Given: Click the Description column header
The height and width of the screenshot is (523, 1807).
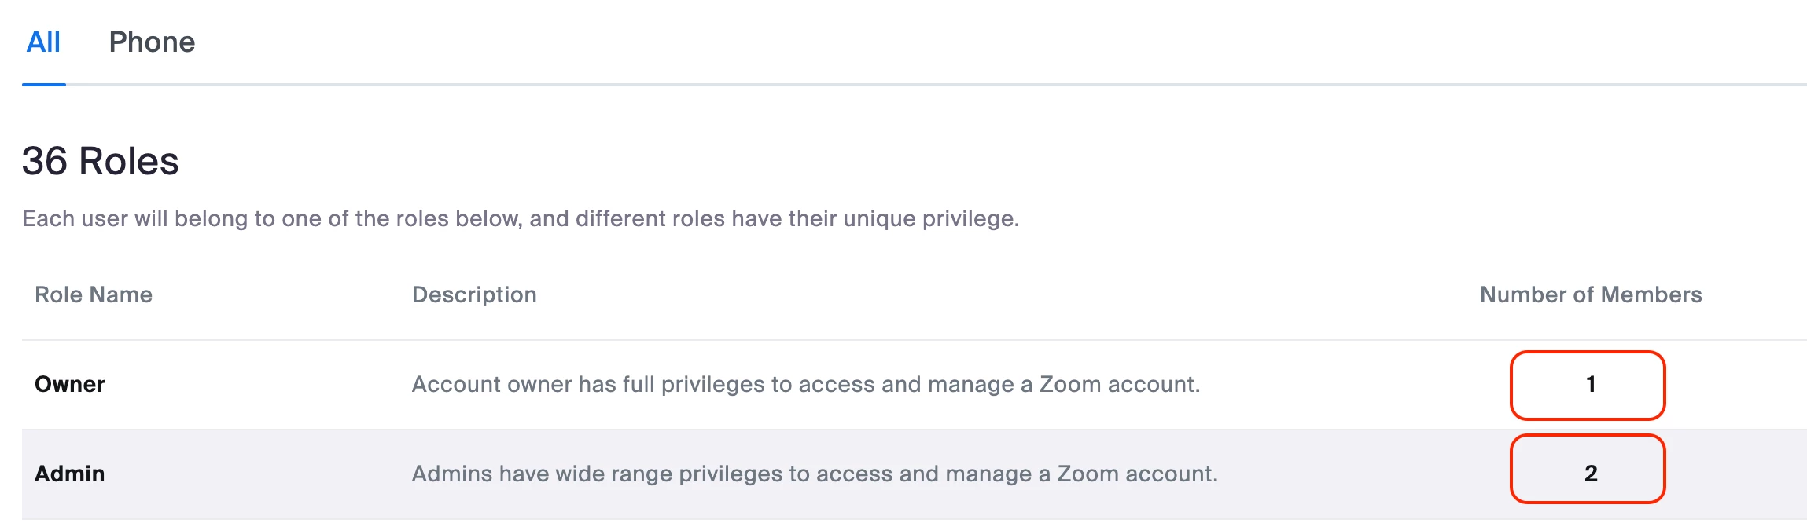Looking at the screenshot, I should 474,294.
